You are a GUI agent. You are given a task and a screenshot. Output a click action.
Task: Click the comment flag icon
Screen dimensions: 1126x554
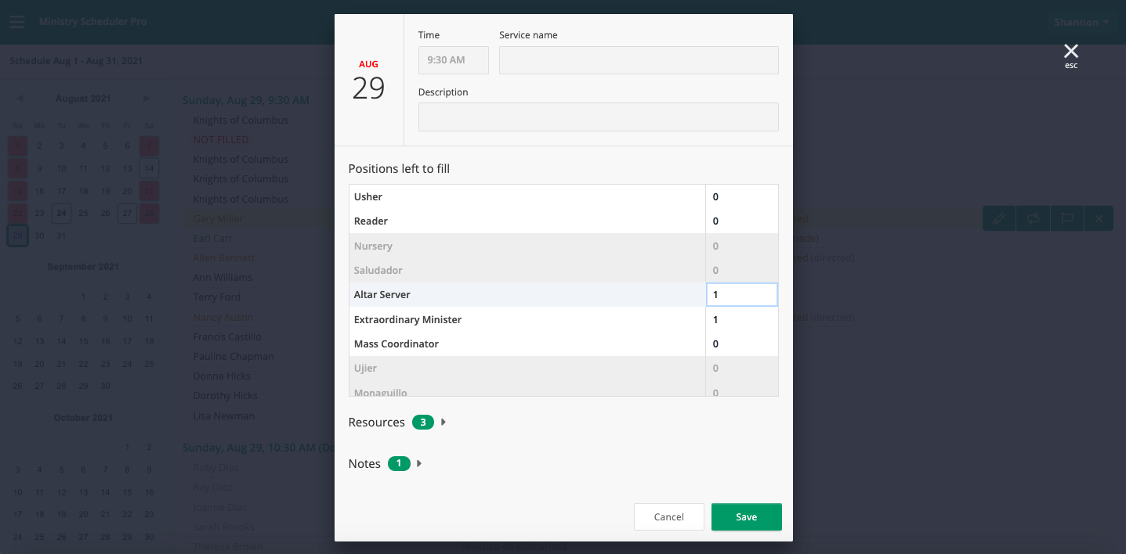tap(1066, 219)
